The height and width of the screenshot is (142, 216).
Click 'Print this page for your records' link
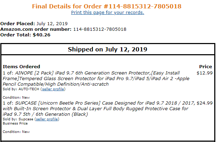pos(107,13)
